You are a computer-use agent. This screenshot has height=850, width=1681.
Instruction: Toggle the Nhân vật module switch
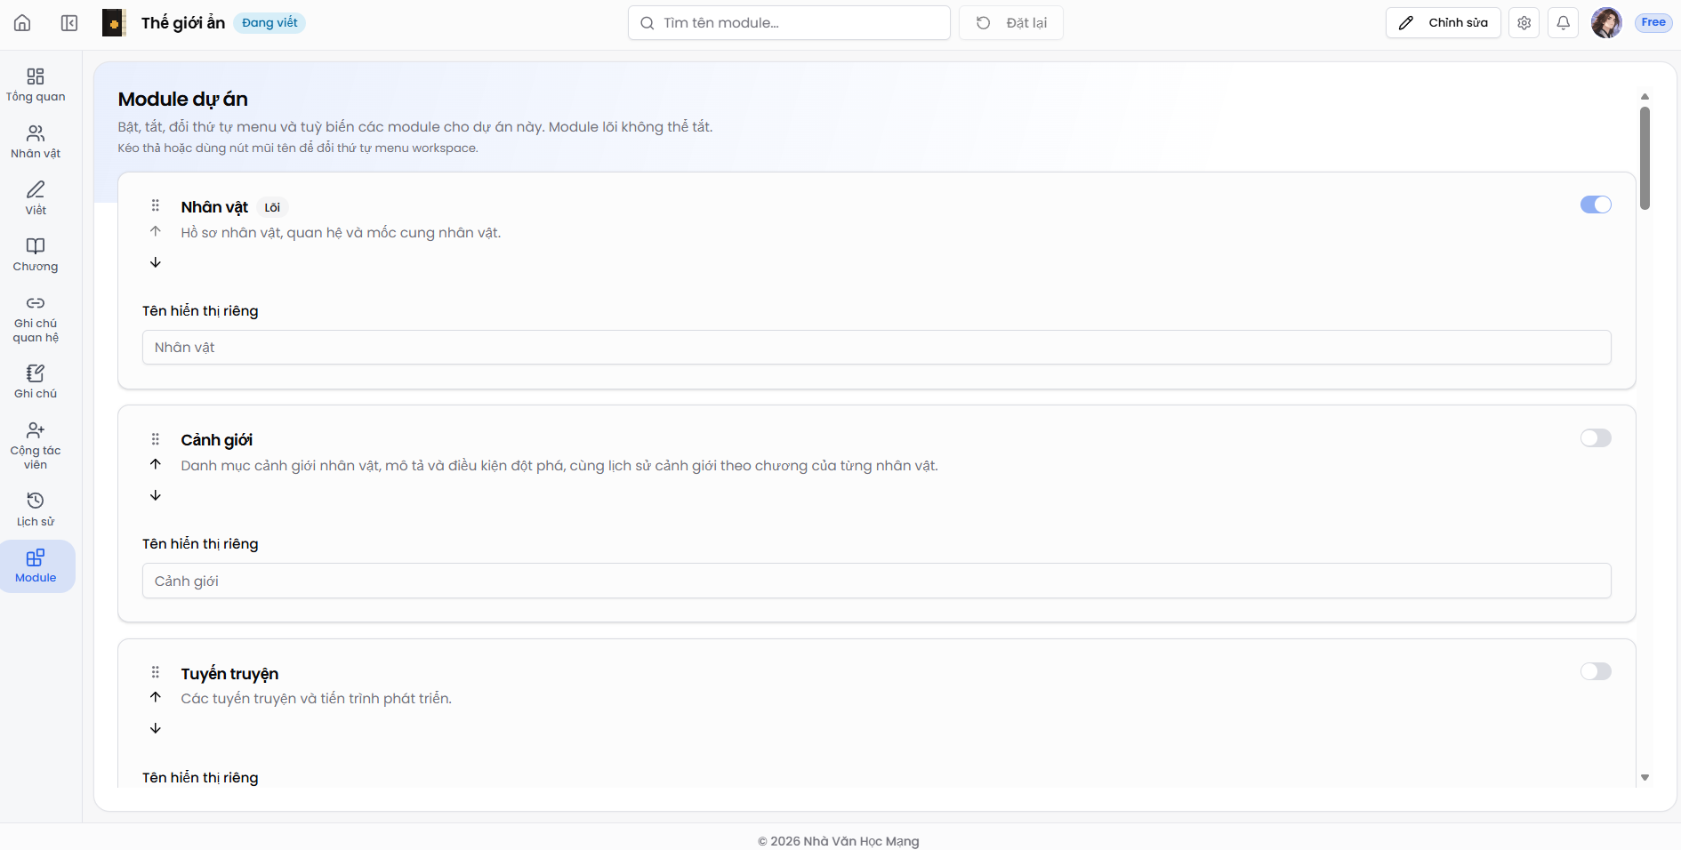(x=1596, y=204)
